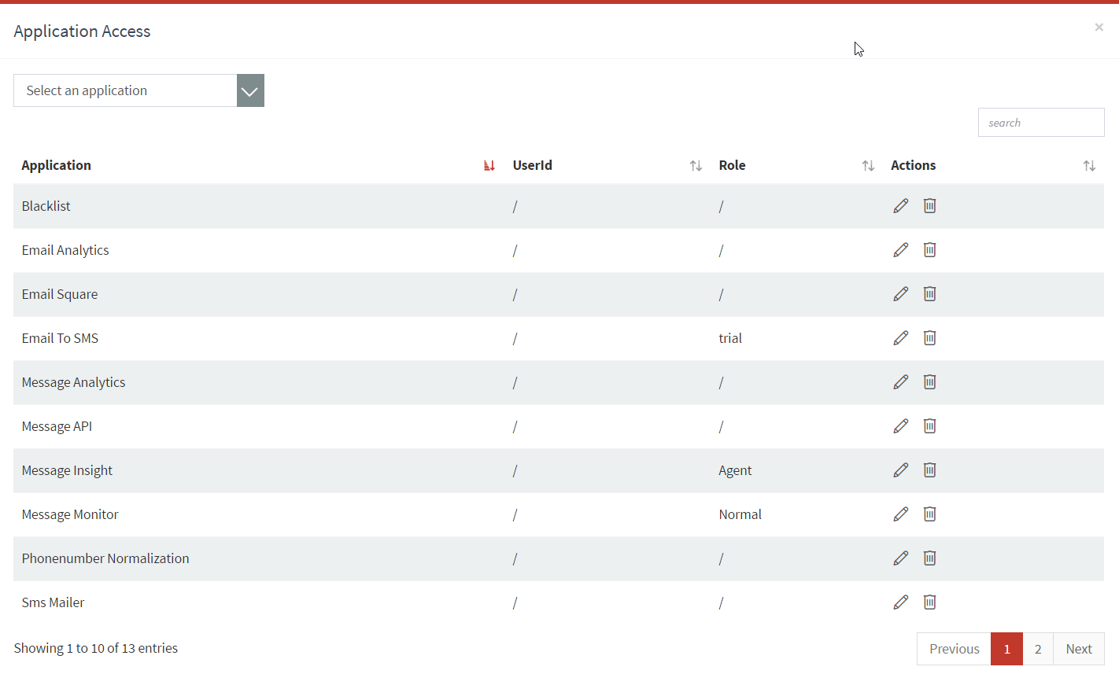Select the Message Insight application name

tap(67, 470)
